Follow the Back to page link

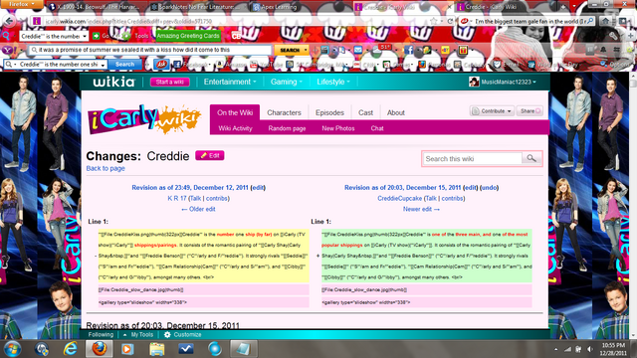pos(106,168)
